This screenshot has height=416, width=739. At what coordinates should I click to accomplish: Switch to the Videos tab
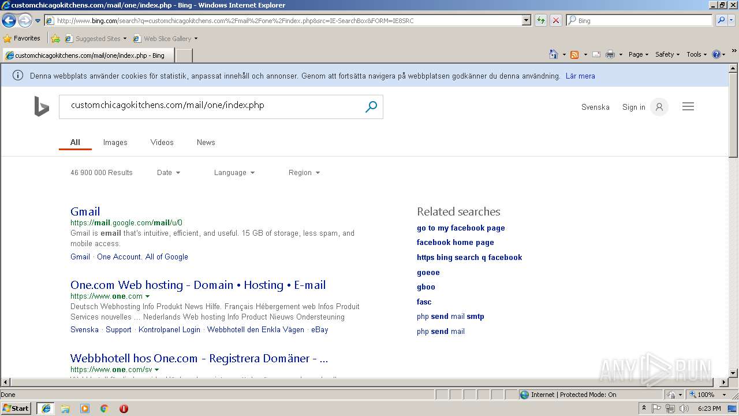pyautogui.click(x=162, y=142)
